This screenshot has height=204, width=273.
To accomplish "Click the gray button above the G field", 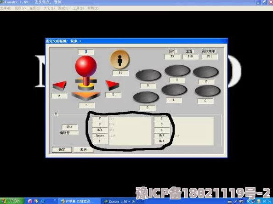I will 146,97.
